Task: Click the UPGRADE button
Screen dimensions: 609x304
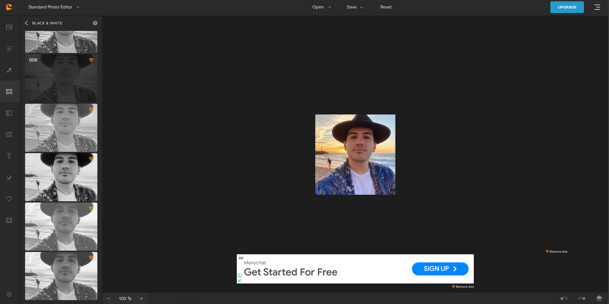Action: tap(567, 7)
